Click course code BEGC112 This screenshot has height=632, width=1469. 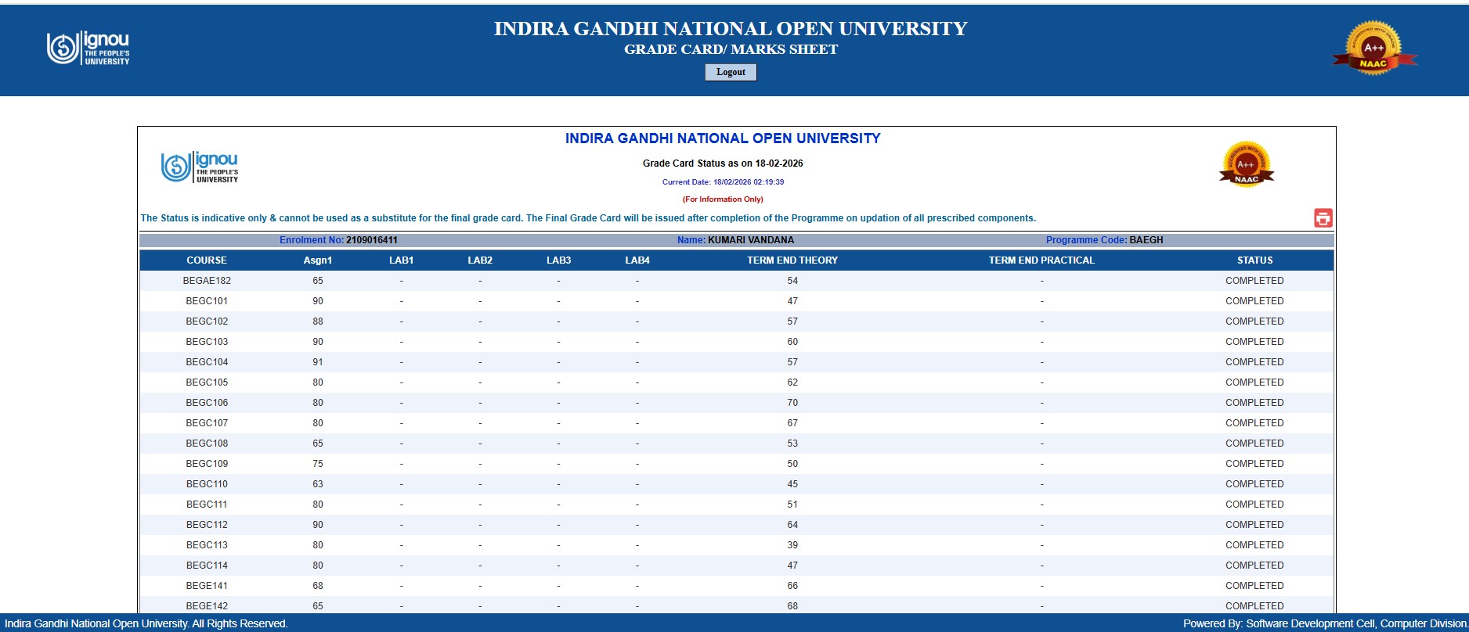tap(207, 525)
